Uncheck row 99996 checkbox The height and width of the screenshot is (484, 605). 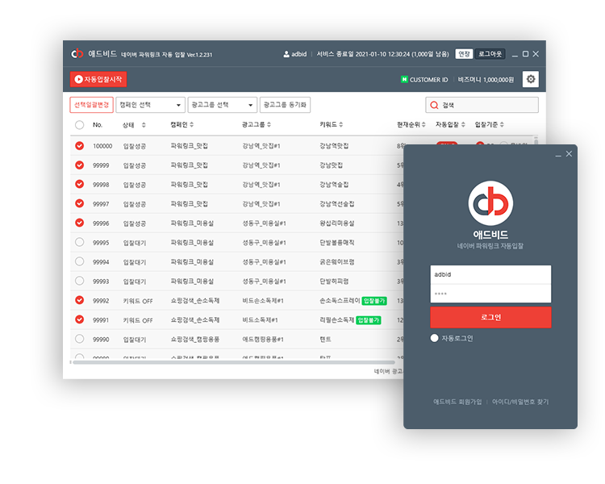(80, 223)
